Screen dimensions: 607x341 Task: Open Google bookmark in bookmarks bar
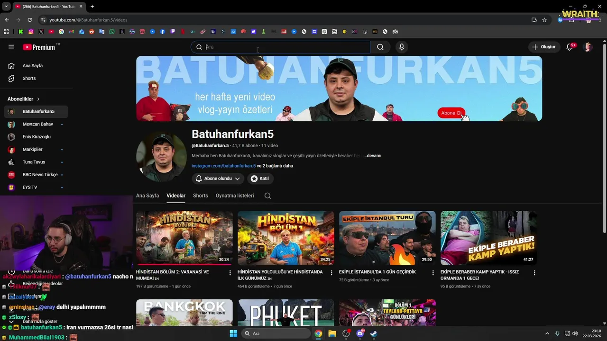(x=61, y=32)
